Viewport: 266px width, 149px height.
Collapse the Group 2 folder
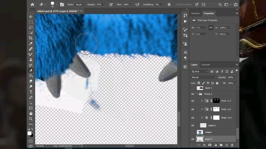coord(197,94)
